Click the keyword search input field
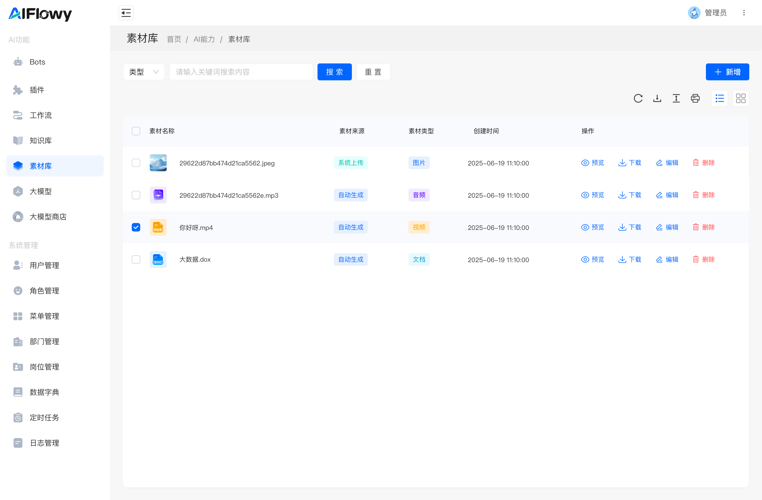 pyautogui.click(x=241, y=72)
